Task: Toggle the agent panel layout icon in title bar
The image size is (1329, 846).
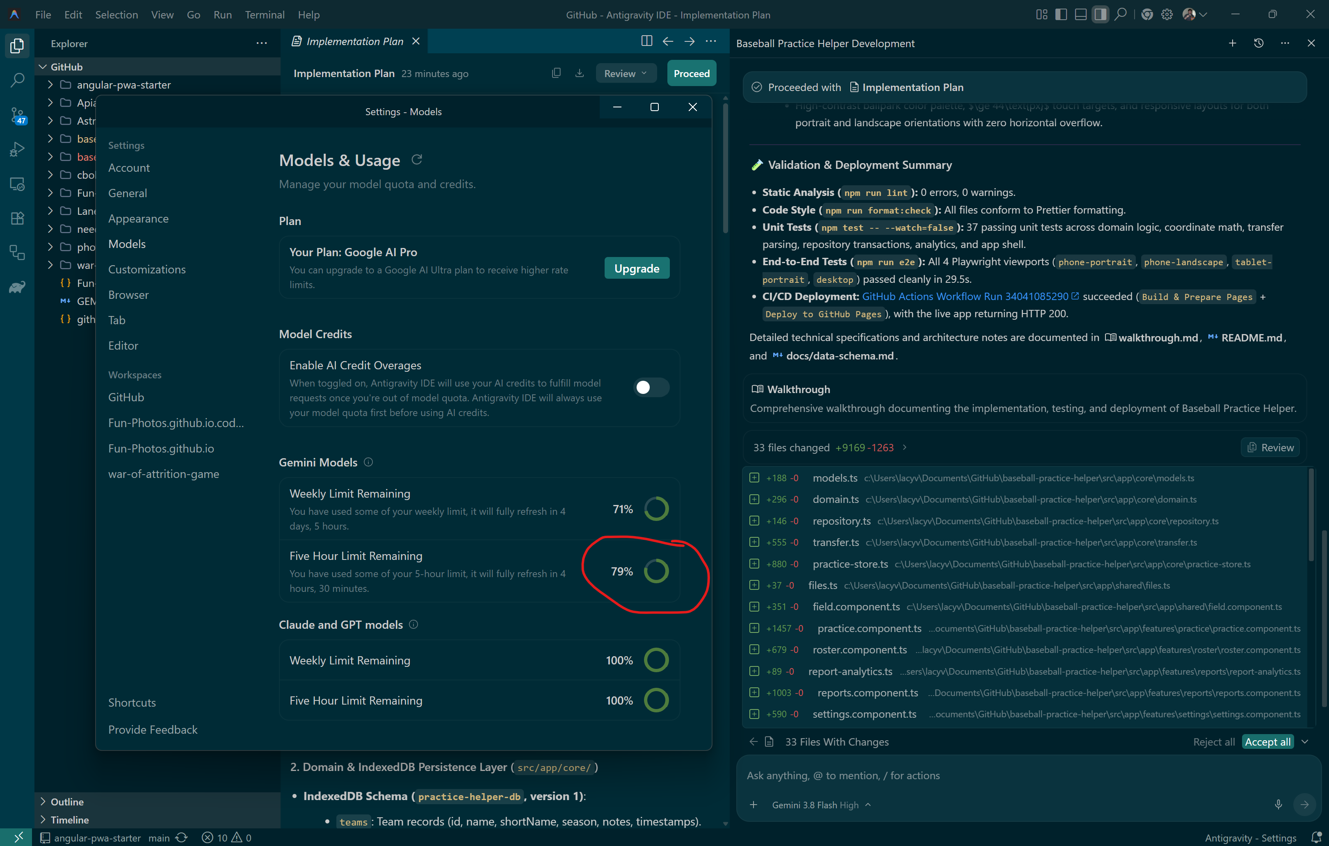Action: [x=1101, y=15]
